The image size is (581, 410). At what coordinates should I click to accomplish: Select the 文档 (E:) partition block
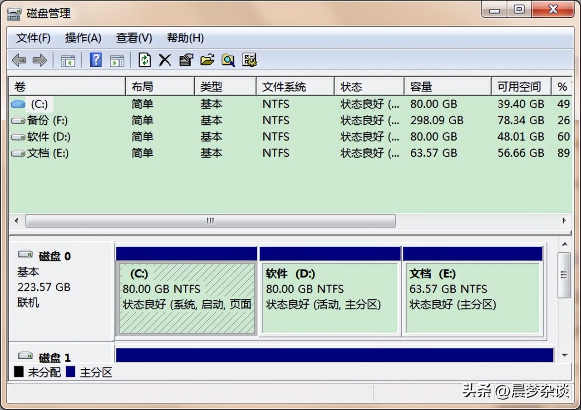[x=472, y=297]
